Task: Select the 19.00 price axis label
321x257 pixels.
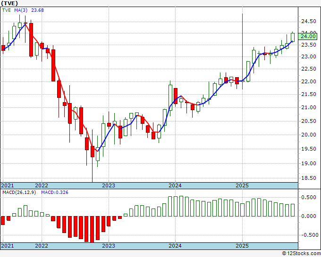Action: [309, 163]
